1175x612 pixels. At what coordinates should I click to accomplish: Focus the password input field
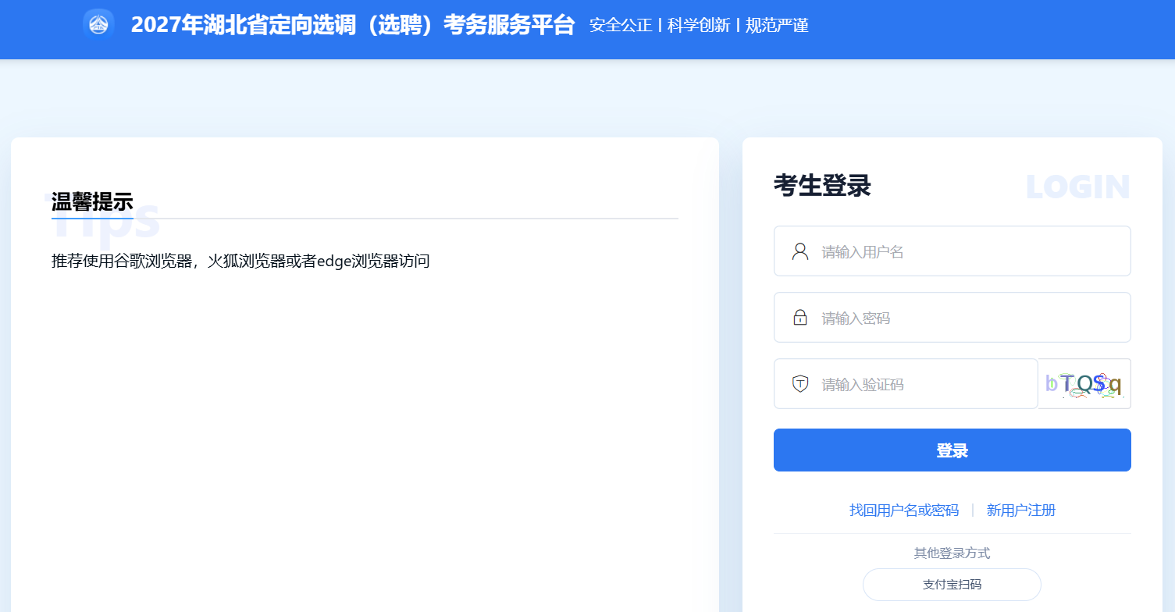click(952, 318)
